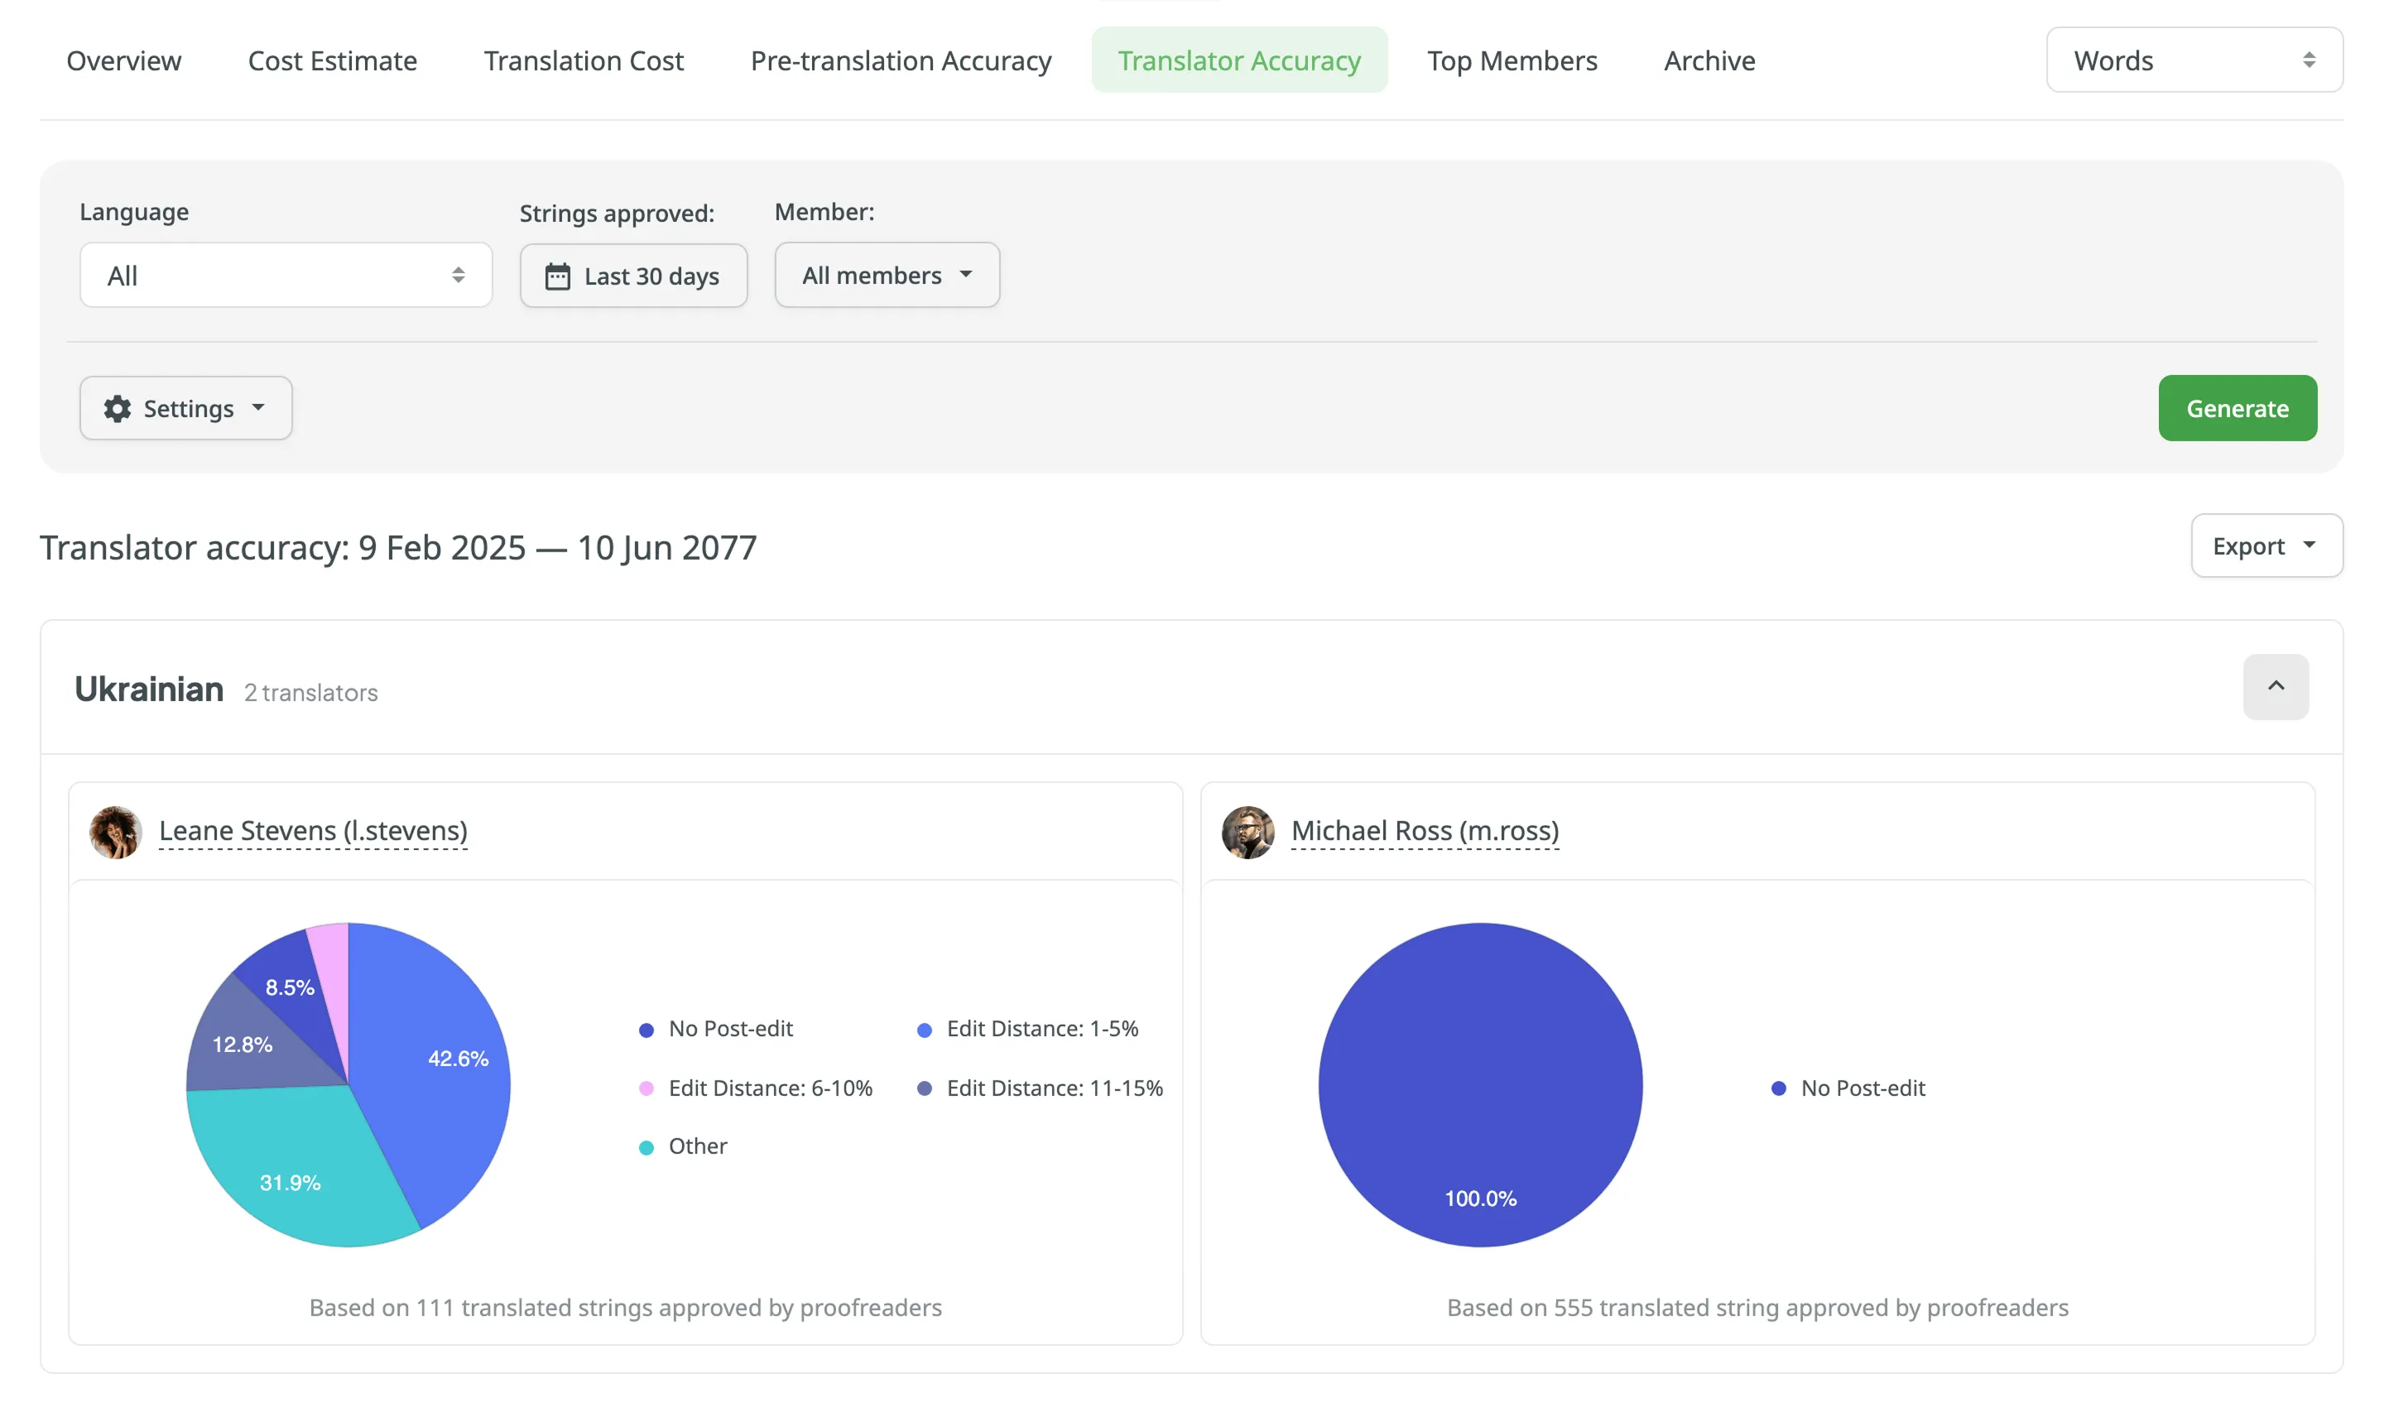This screenshot has width=2384, height=1417.
Task: Open the Words unit selector
Action: point(2193,61)
